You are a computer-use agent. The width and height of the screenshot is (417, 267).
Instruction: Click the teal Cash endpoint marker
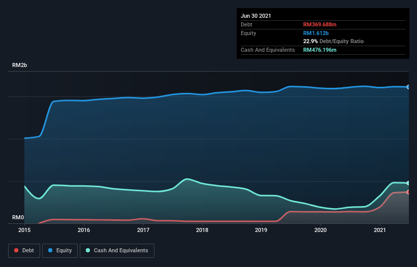[x=408, y=183]
